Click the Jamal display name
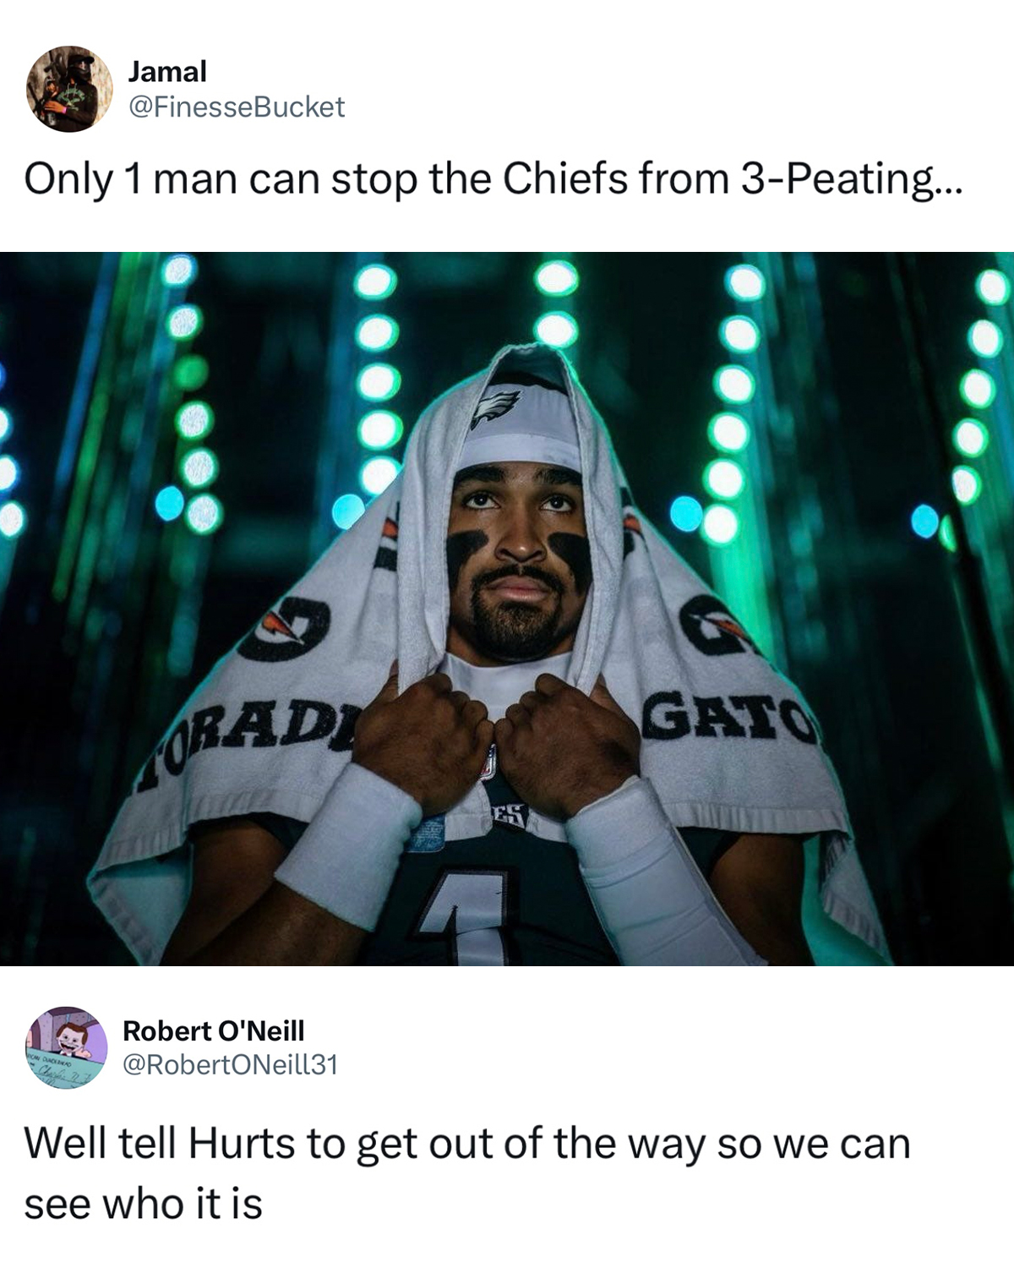 coord(167,72)
